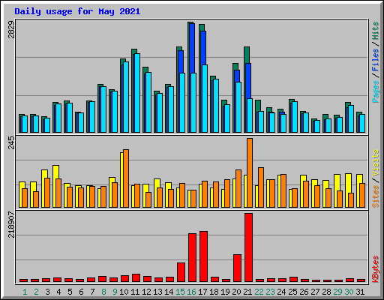Click the 2829 axis label
Screen dimensions: 384x300
pyautogui.click(x=11, y=30)
